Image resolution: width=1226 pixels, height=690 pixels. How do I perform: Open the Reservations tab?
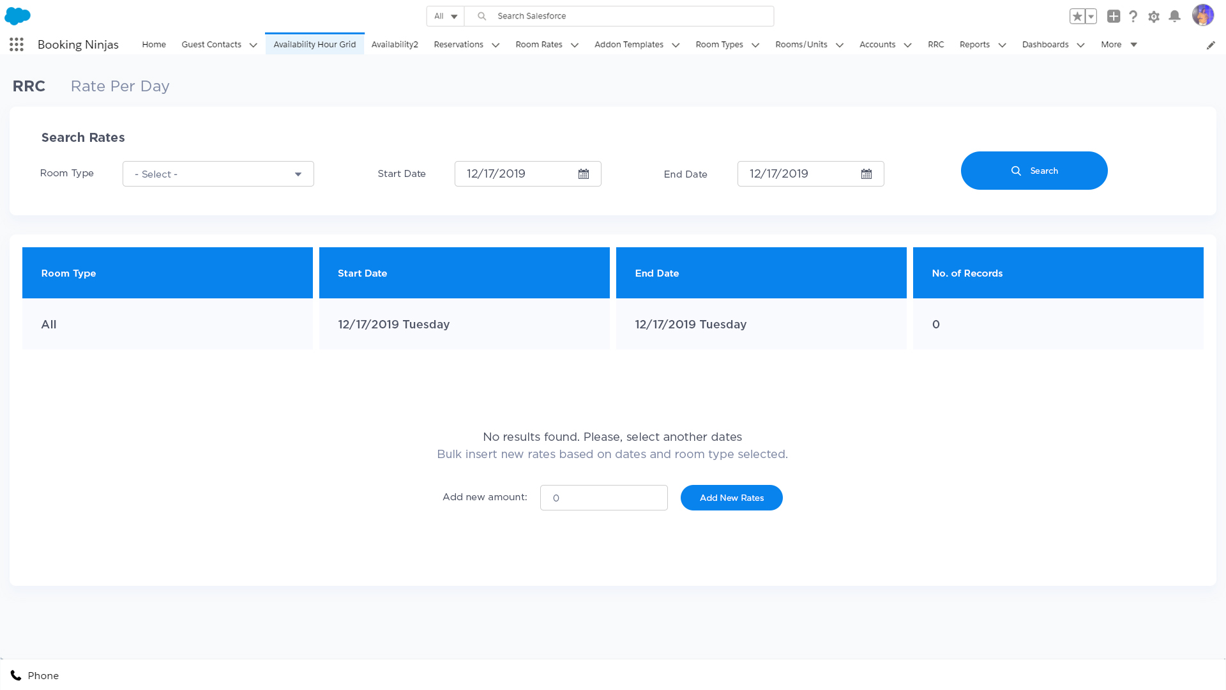(x=458, y=44)
